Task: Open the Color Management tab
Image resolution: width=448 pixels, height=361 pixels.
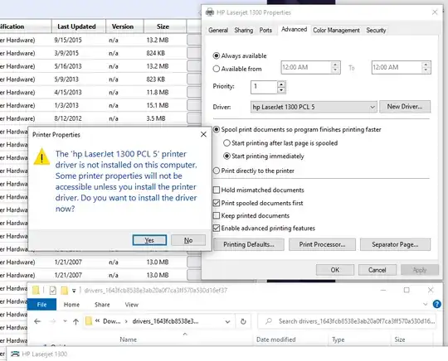Action: click(x=336, y=30)
